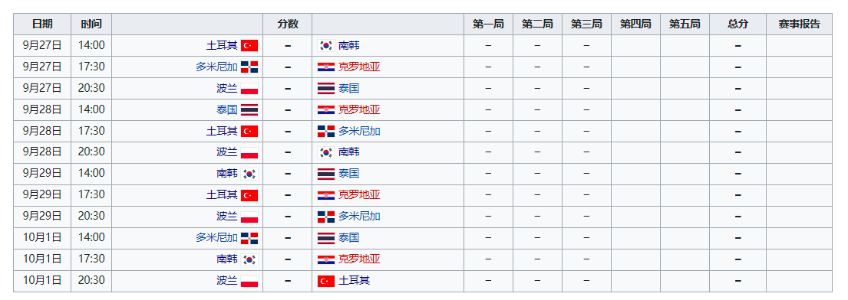Click South Korea flag in 10月1日 17:30 row
The image size is (848, 300).
point(249,259)
